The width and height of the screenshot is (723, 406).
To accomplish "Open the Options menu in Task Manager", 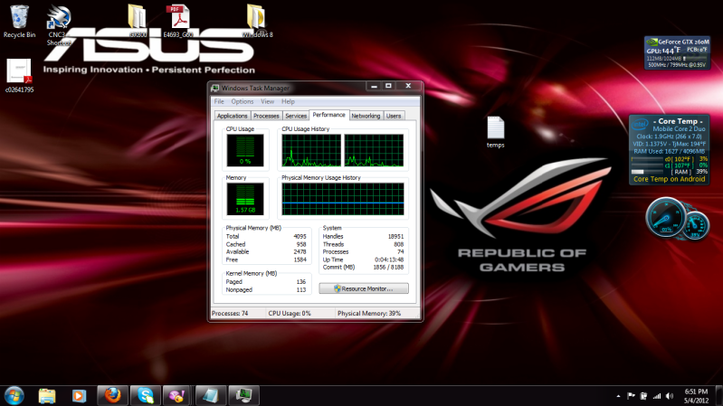I will pos(243,101).
